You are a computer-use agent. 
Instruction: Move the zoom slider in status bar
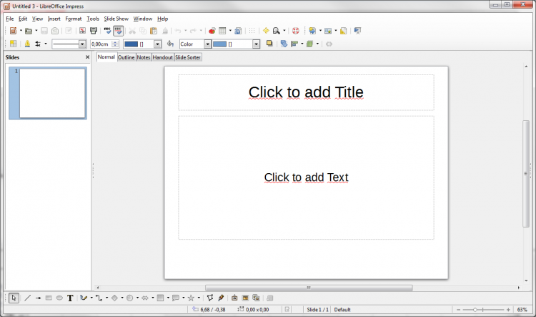click(475, 310)
